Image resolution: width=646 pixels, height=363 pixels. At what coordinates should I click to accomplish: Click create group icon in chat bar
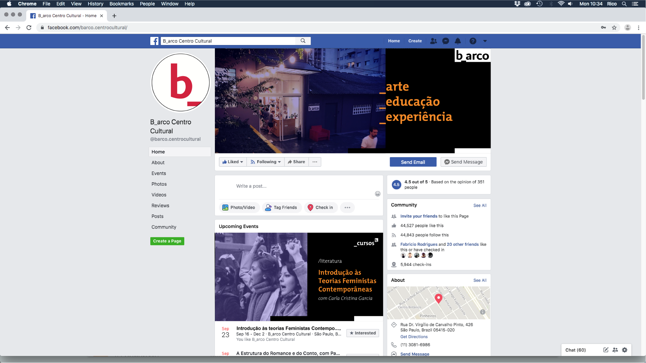(x=615, y=350)
